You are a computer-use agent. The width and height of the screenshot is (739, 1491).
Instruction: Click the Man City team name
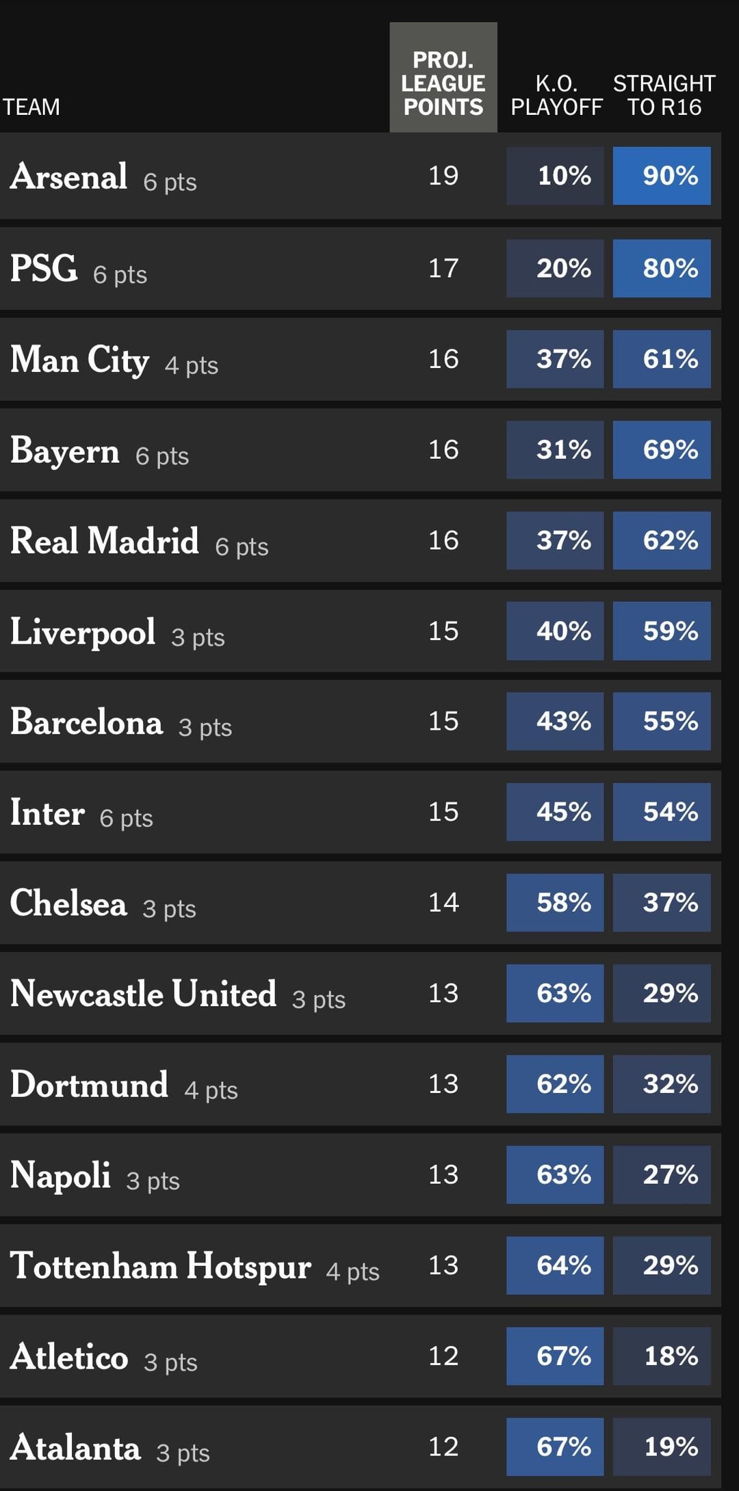click(80, 360)
